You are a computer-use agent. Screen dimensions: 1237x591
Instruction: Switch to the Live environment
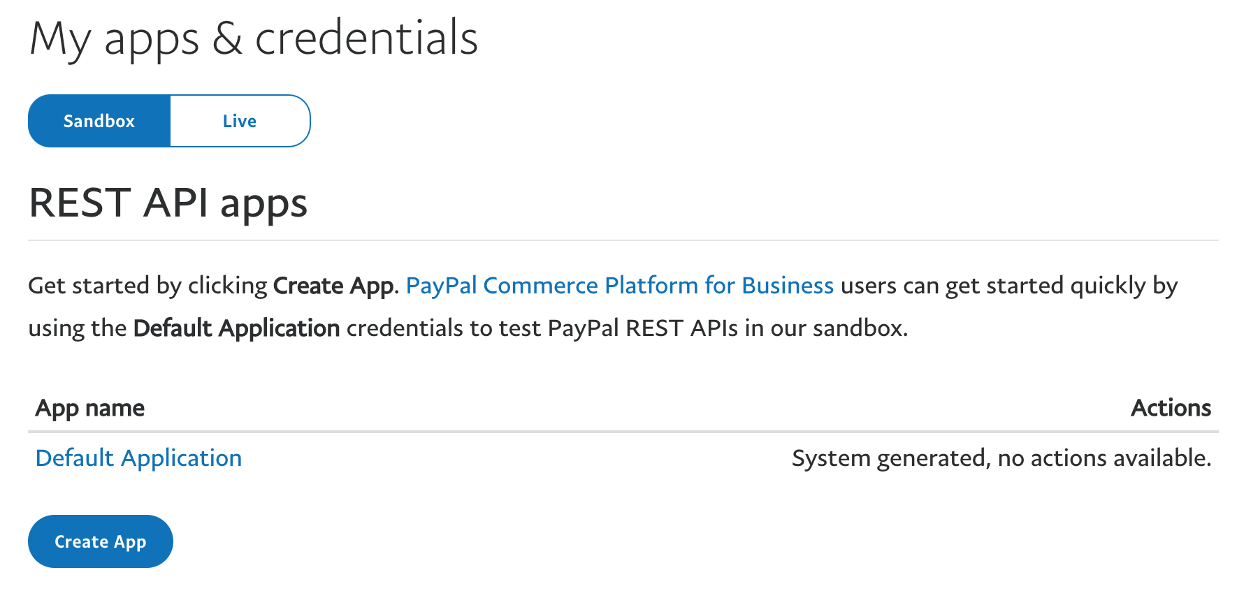tap(240, 121)
